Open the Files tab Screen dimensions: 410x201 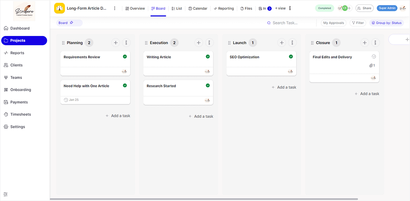(246, 8)
